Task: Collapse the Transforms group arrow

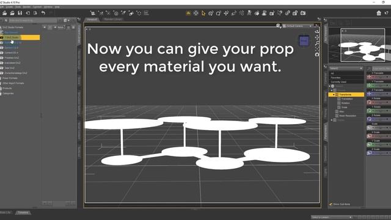Action: click(x=334, y=95)
